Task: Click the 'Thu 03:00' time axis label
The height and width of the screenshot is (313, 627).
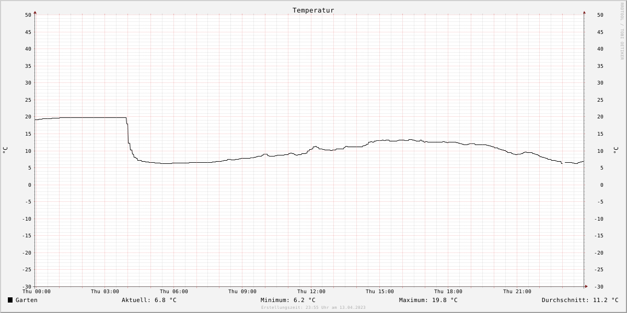Action: (105, 292)
